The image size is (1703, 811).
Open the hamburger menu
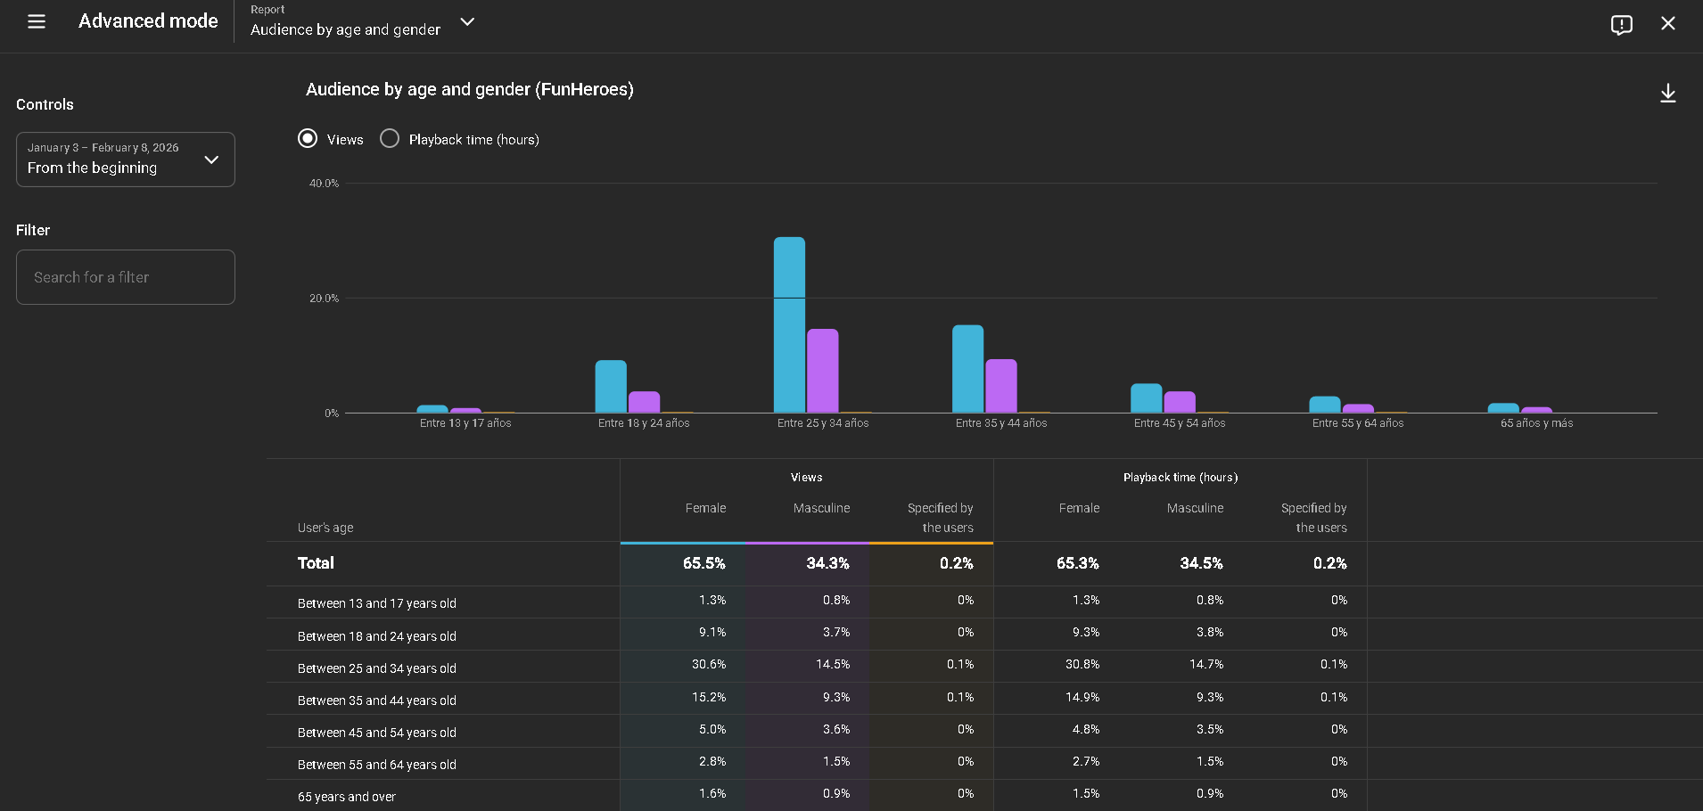click(37, 21)
